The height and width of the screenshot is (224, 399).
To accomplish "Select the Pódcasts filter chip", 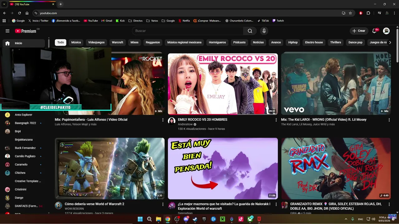I will point(239,42).
